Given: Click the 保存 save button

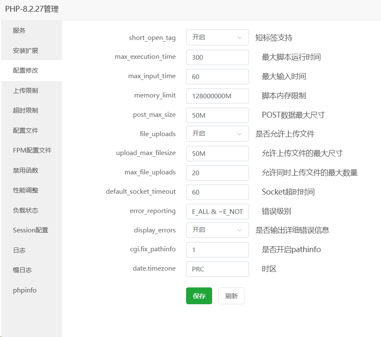Looking at the screenshot, I should point(199,296).
